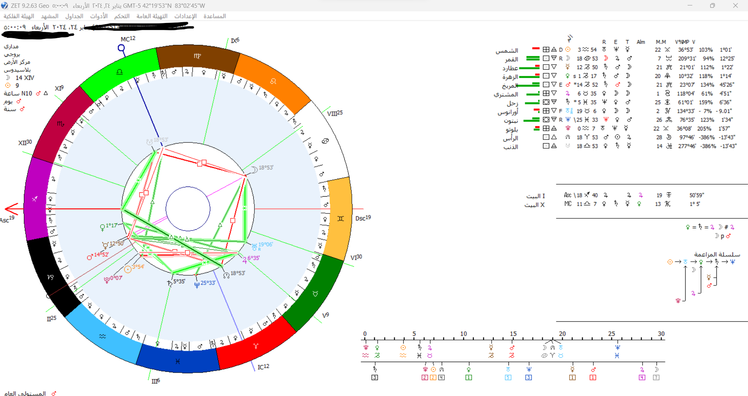748x396 pixels.
Task: Open the المساعدة menu
Action: 214,16
